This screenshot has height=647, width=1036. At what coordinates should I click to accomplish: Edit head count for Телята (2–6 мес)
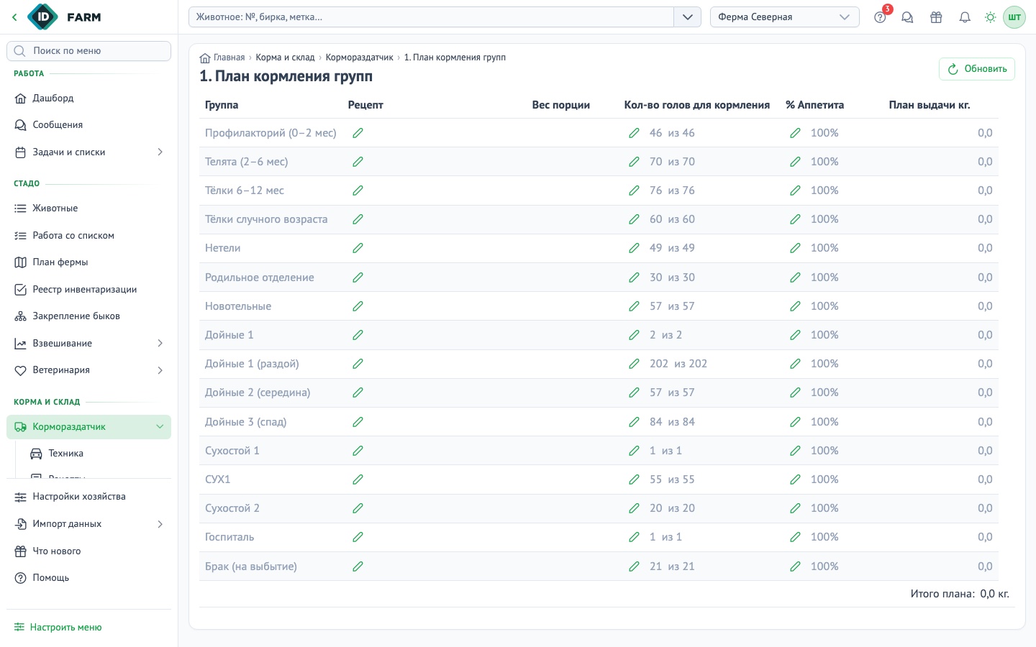coord(634,162)
